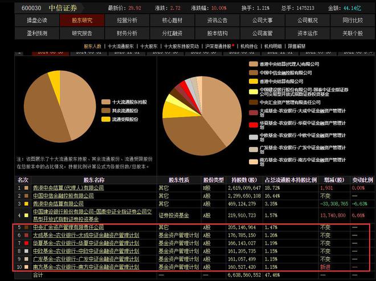Image resolution: width=376 pixels, height=281 pixels.
Task: Click legend swatch for 中央汇金资产管理有限责任公司
Action: (x=253, y=103)
